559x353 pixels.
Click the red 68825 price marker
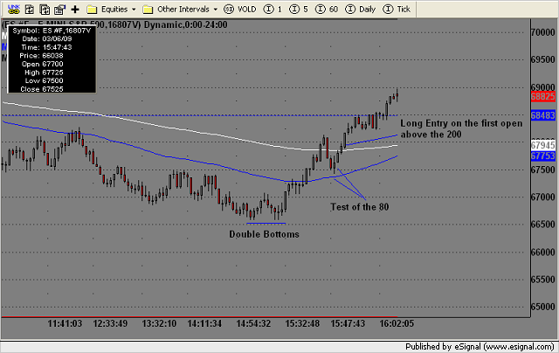click(543, 96)
